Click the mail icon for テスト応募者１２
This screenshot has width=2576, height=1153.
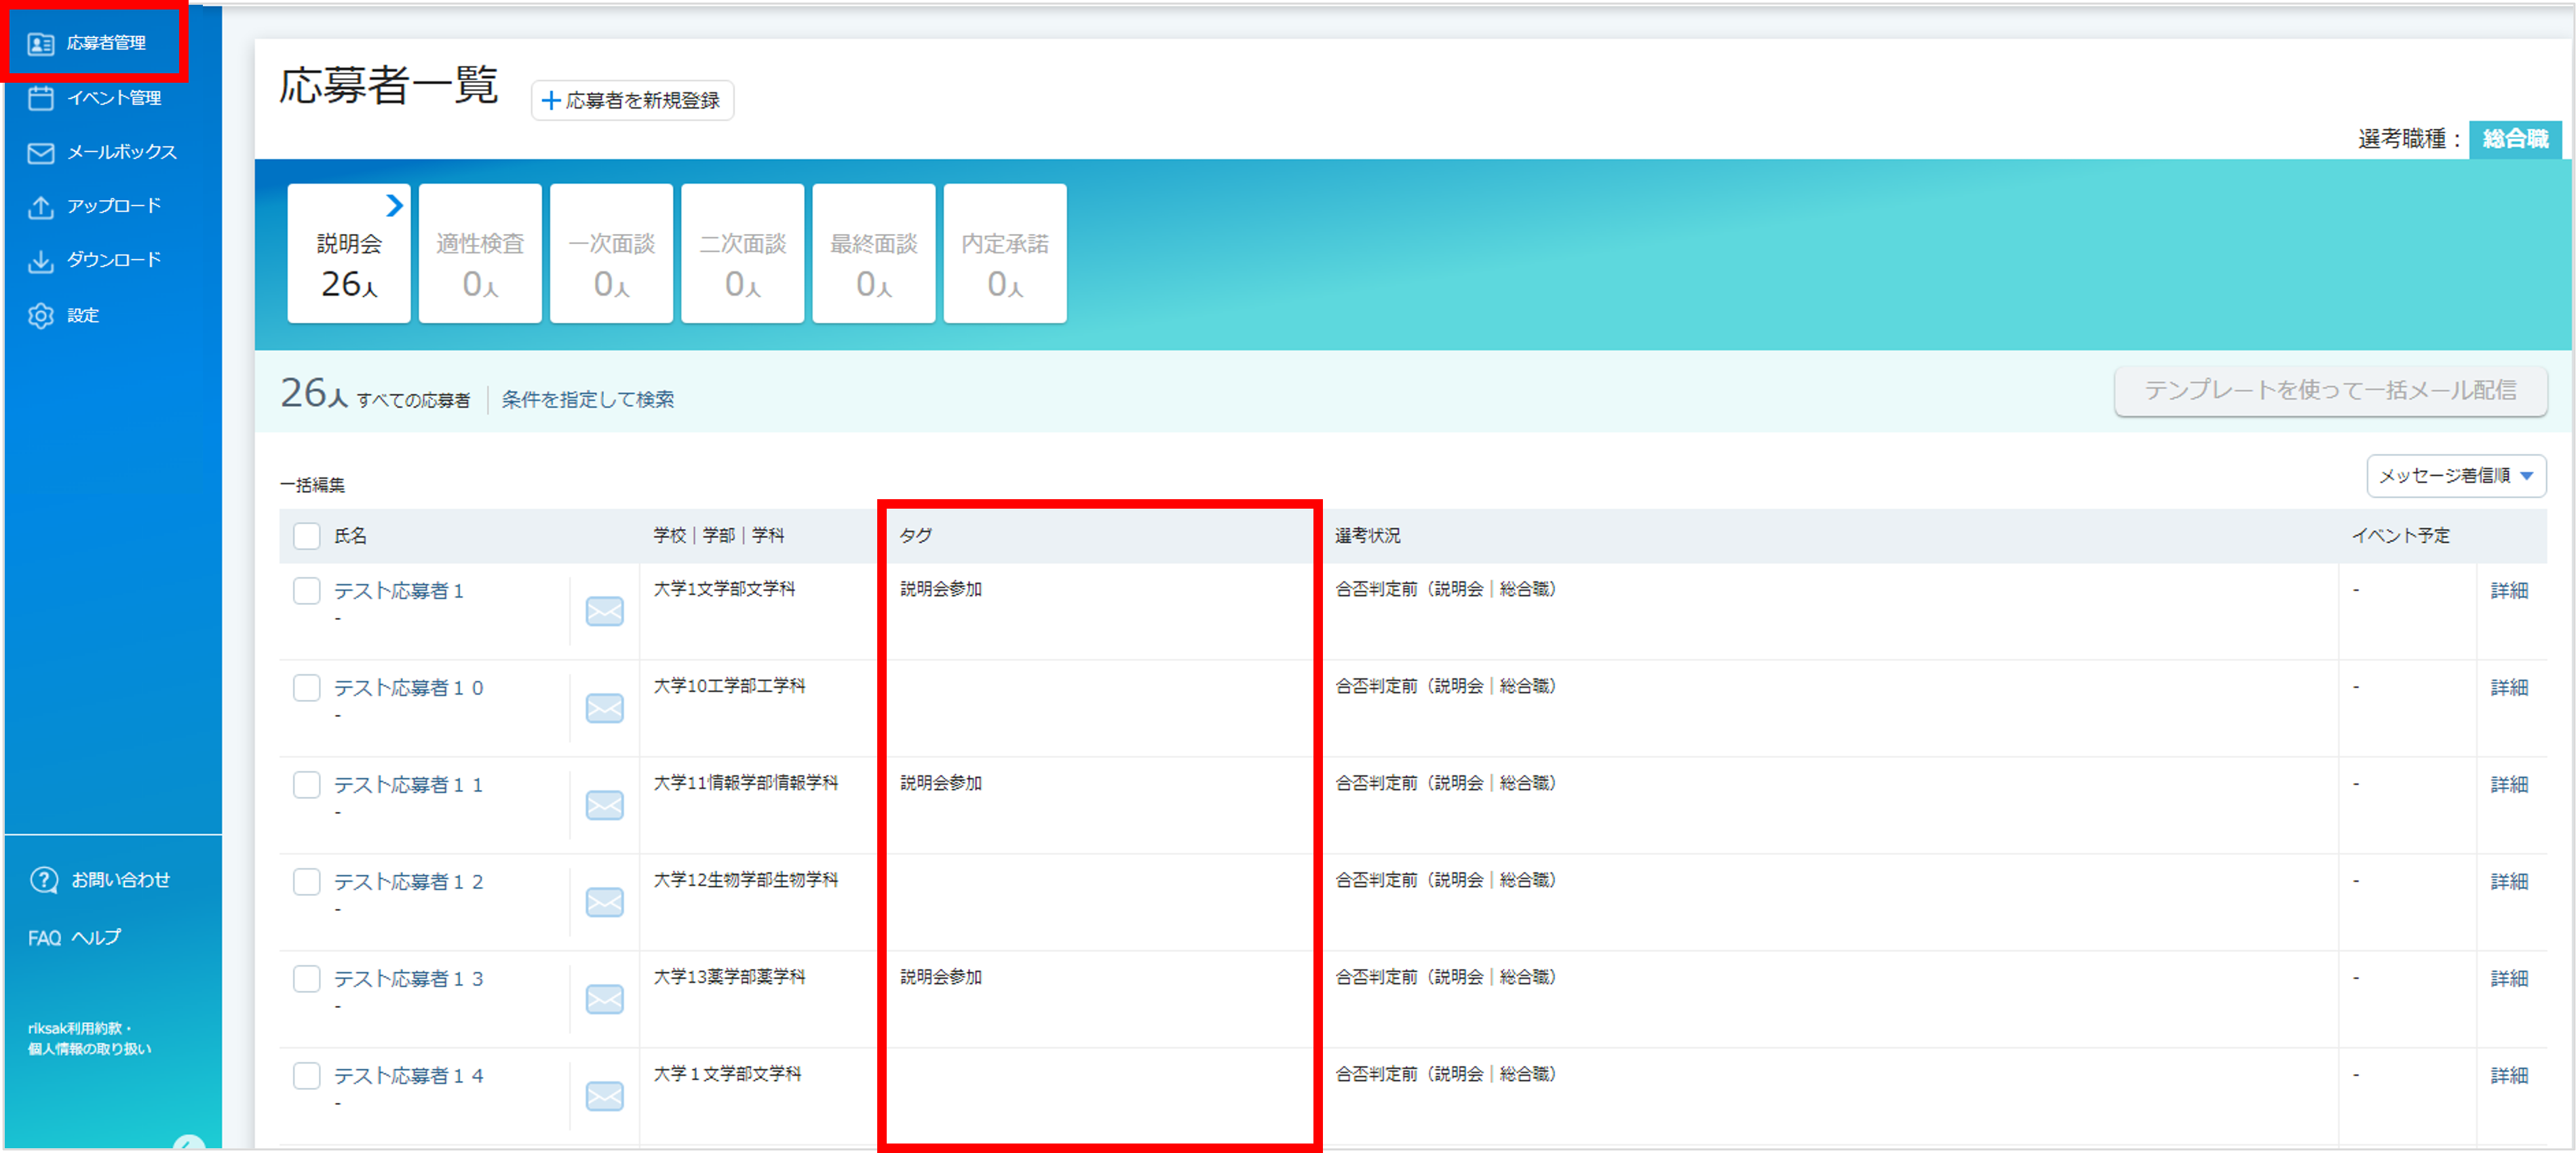coord(605,902)
